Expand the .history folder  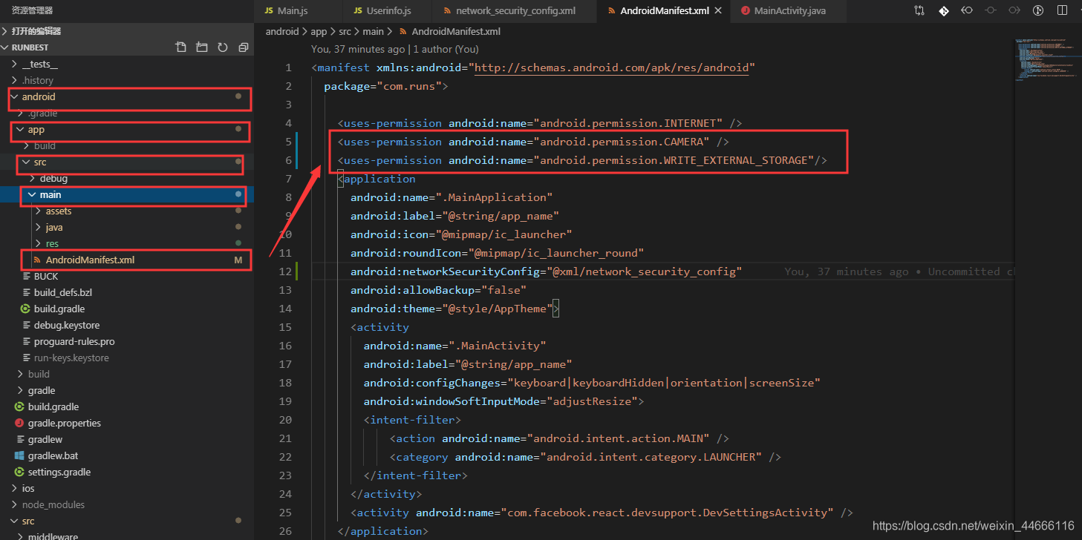point(14,80)
